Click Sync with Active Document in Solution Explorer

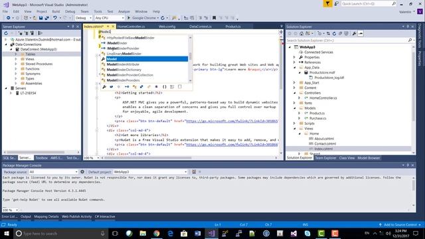pos(328,34)
